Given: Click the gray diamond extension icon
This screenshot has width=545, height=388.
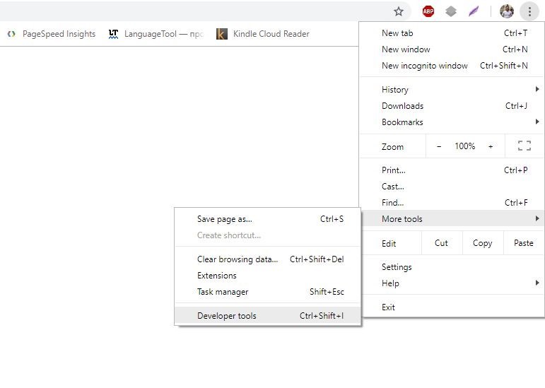Looking at the screenshot, I should pyautogui.click(x=451, y=11).
